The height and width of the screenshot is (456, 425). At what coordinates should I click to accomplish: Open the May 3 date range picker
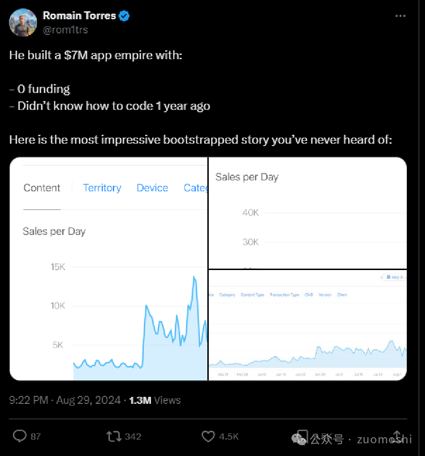395,278
